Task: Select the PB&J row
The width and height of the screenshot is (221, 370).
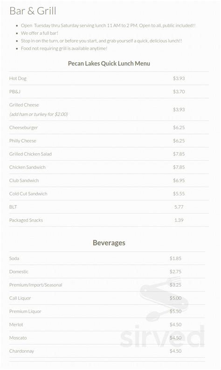Action: pyautogui.click(x=109, y=92)
